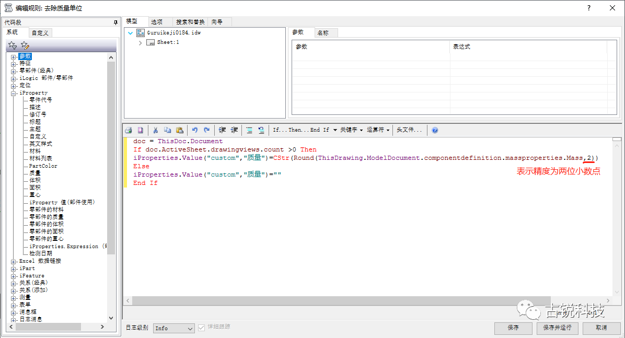Expand 零部件(经典) node
Screen dimensions: 625x338
coord(13,72)
